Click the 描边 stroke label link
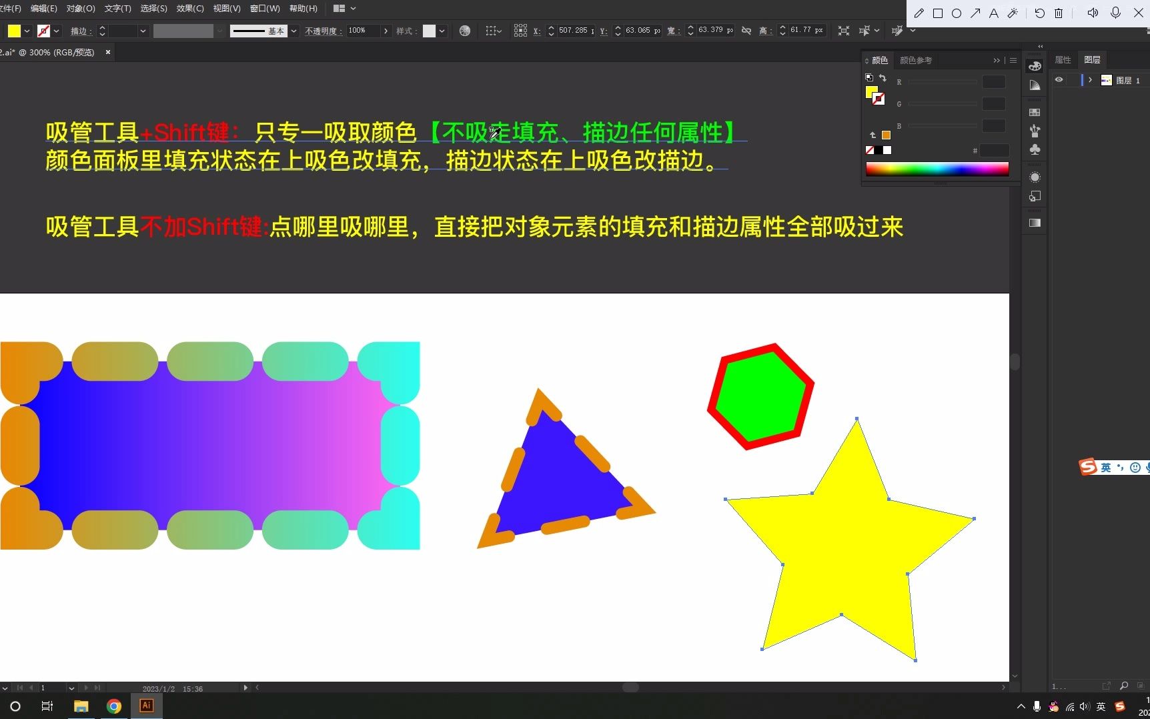The image size is (1150, 719). (81, 31)
